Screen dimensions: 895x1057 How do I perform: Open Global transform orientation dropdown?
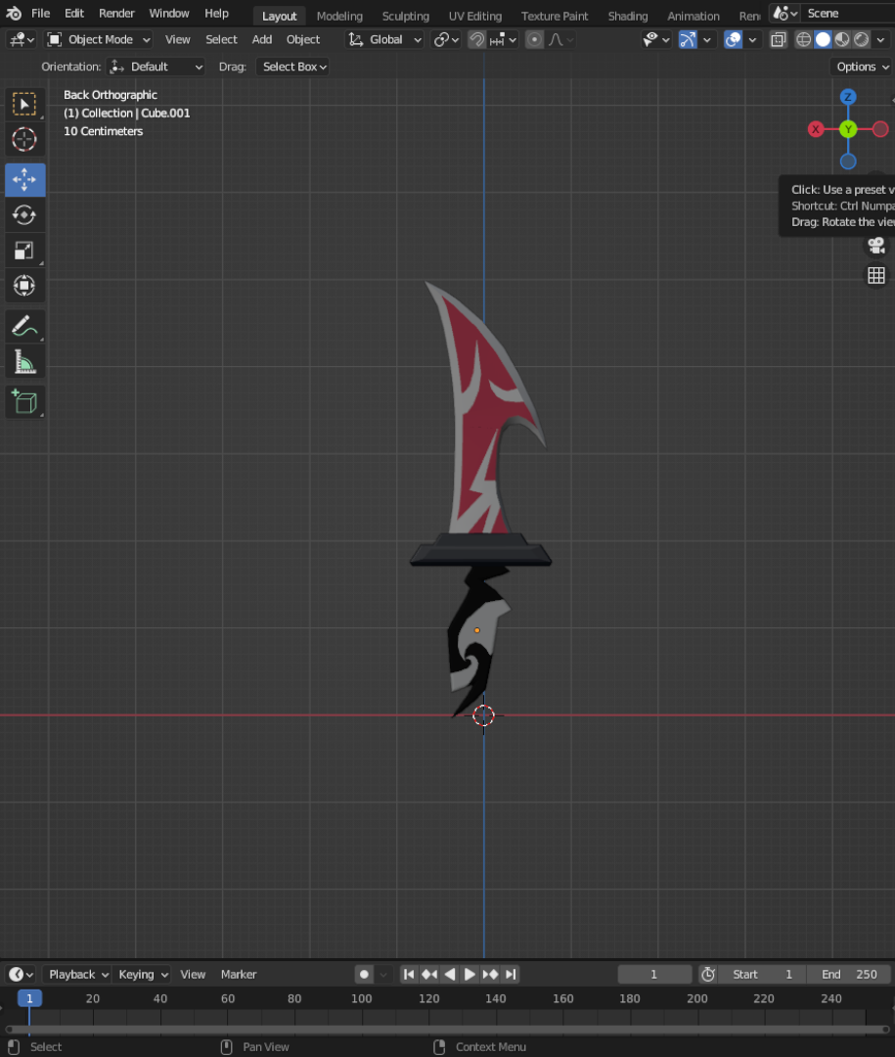pyautogui.click(x=384, y=40)
